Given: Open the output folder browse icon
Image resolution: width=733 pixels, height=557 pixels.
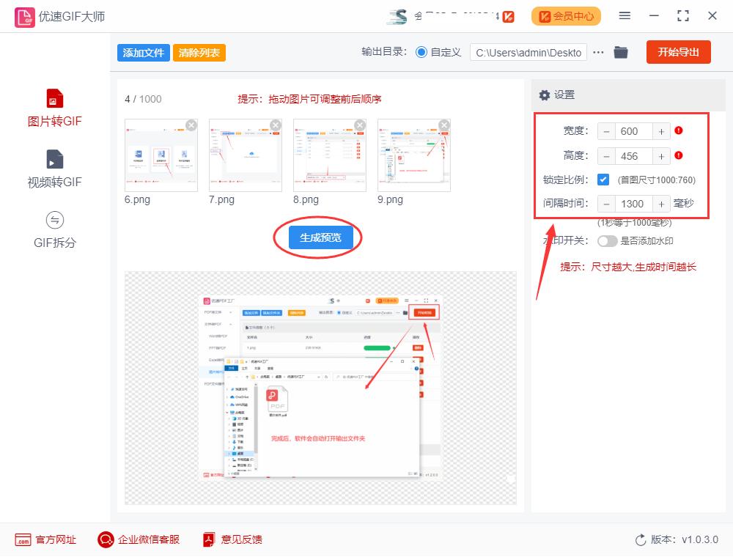Looking at the screenshot, I should 621,52.
